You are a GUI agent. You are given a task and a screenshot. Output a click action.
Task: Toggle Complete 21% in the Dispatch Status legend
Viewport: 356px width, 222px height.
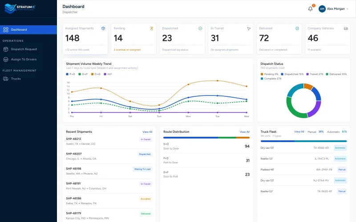[271, 79]
